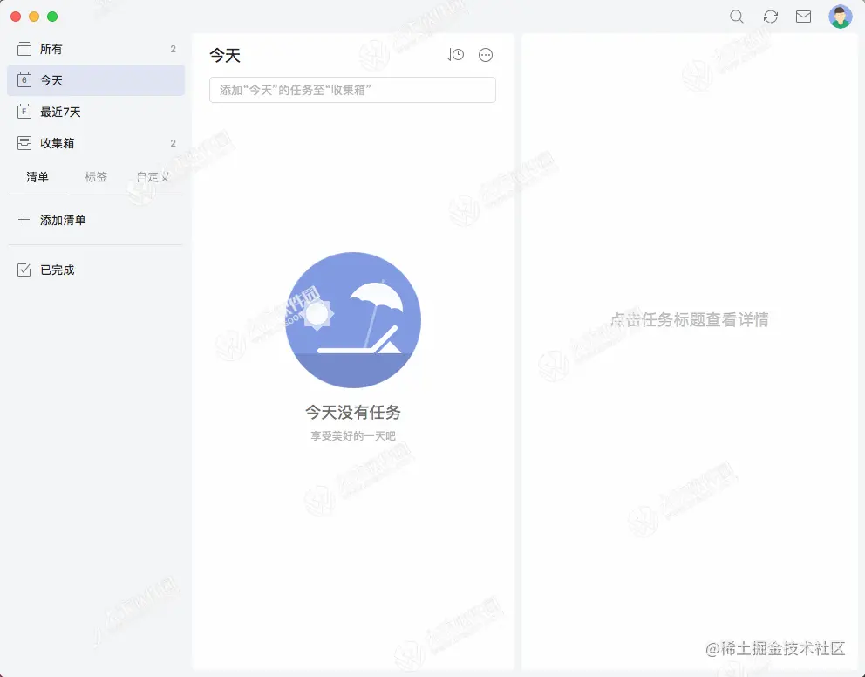The height and width of the screenshot is (677, 865).
Task: Click the plus icon for adding list
Action: click(24, 220)
